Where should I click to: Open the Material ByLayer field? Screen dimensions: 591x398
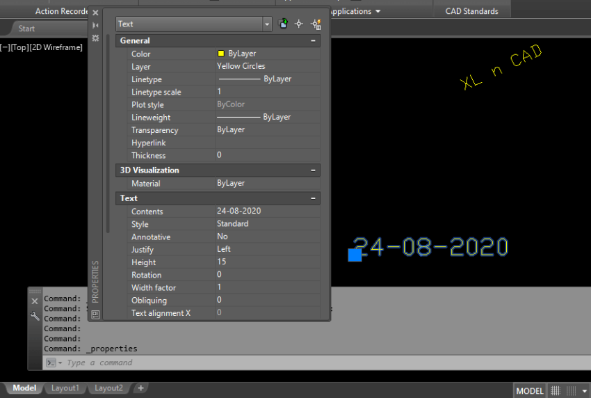pos(267,183)
